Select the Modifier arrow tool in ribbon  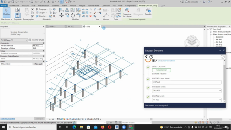[6, 13]
